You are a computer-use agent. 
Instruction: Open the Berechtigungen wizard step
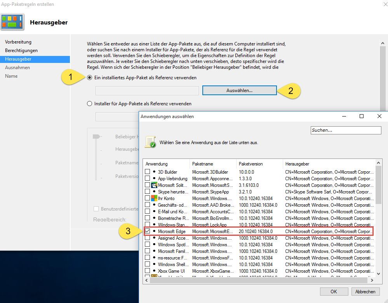tap(21, 50)
